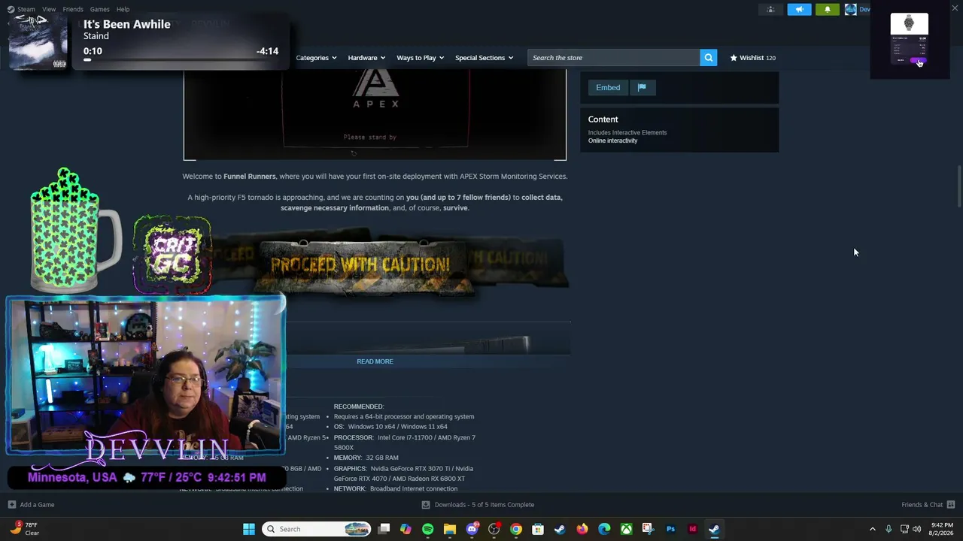Open Photoshop from the taskbar
The image size is (963, 541).
coord(670,529)
